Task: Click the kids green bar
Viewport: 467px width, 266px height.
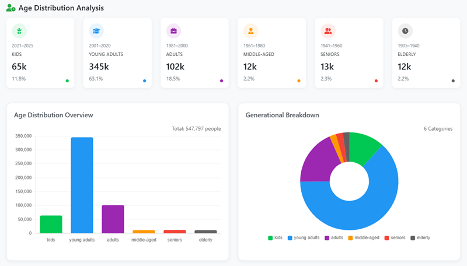Action: pos(51,224)
